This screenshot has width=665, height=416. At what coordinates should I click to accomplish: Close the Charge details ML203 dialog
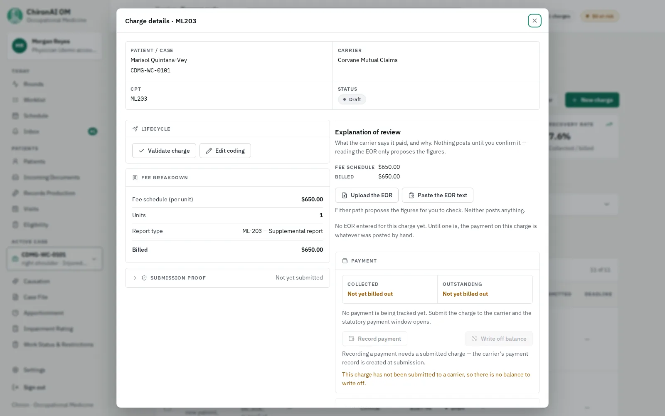pyautogui.click(x=534, y=20)
